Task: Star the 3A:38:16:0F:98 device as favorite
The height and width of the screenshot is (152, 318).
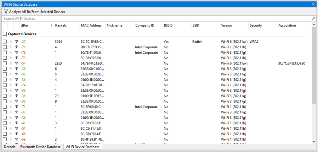Action: click(x=10, y=85)
